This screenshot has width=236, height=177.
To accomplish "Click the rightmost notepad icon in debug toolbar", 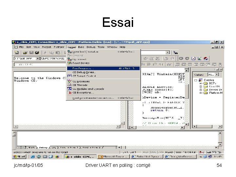I will [x=221, y=65].
